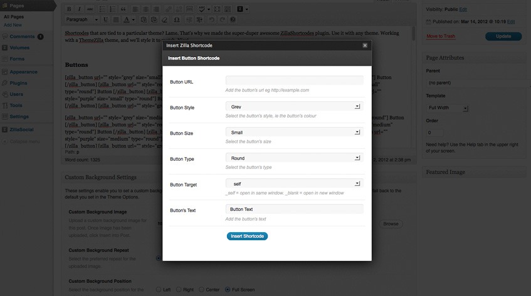Undo the last editor action
This screenshot has width=531, height=296.
(212, 19)
